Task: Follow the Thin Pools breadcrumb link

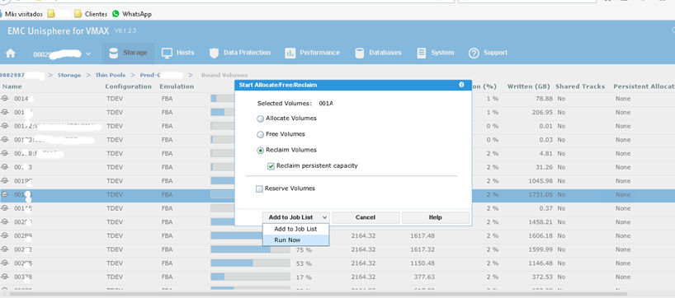Action: tap(111, 75)
